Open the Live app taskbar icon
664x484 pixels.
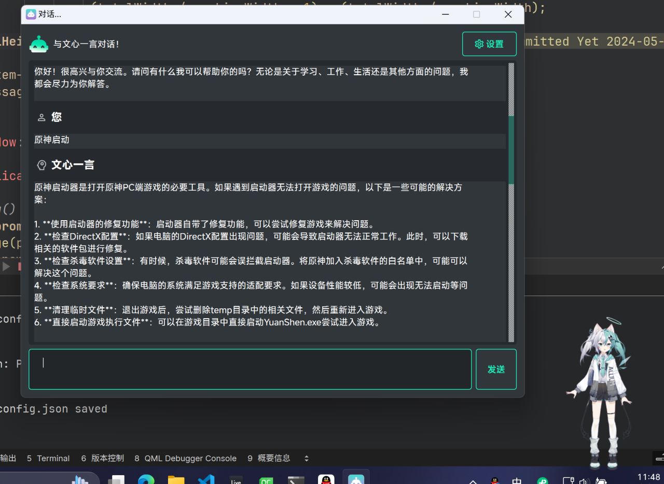(x=236, y=479)
